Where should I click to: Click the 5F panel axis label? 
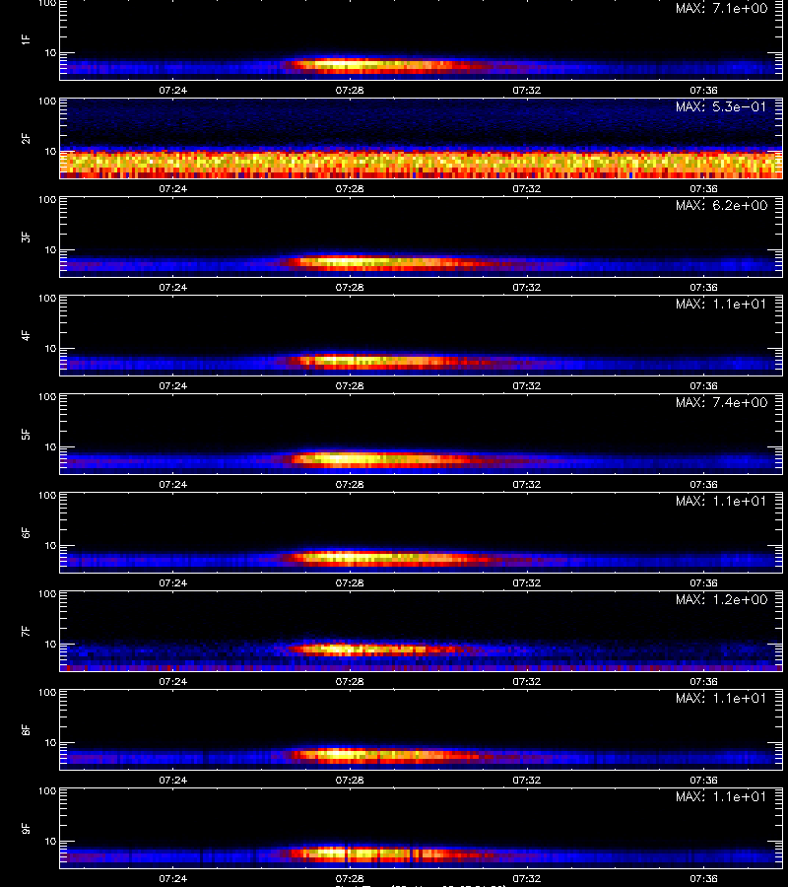point(26,435)
